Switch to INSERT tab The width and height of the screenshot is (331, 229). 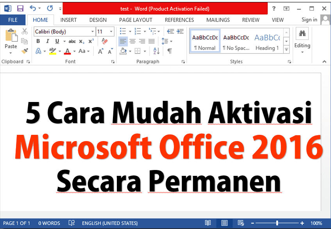click(68, 20)
